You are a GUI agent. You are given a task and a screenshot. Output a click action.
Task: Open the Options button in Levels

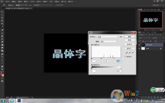(x=130, y=49)
